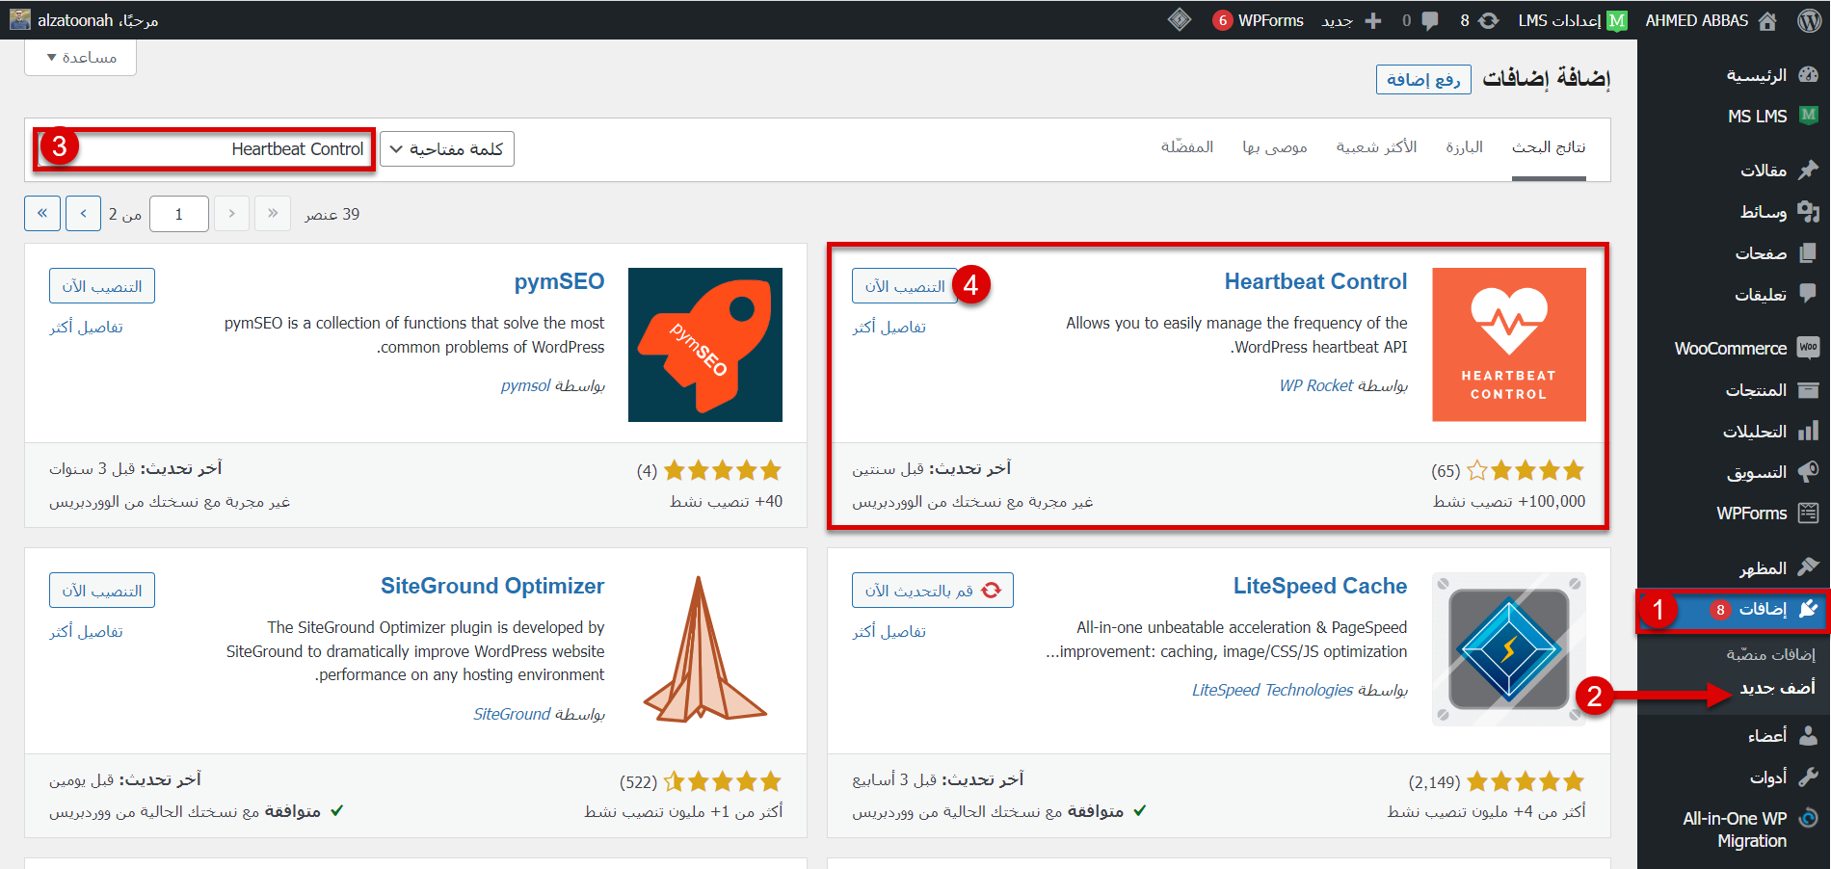Click the updates refresh icon in admin bar
Image resolution: width=1831 pixels, height=869 pixels.
tap(1489, 20)
